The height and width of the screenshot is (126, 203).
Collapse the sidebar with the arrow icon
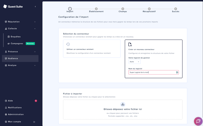35,7
